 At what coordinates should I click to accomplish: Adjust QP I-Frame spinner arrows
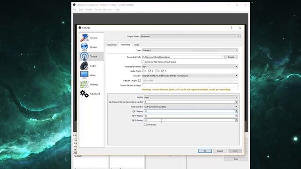(236, 111)
